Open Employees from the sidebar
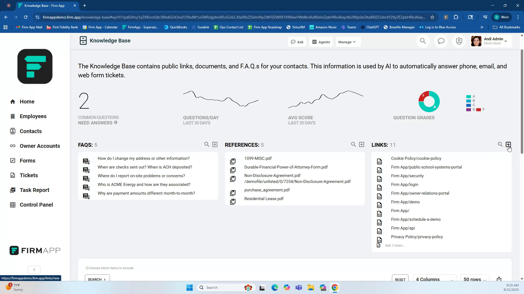 [x=33, y=116]
